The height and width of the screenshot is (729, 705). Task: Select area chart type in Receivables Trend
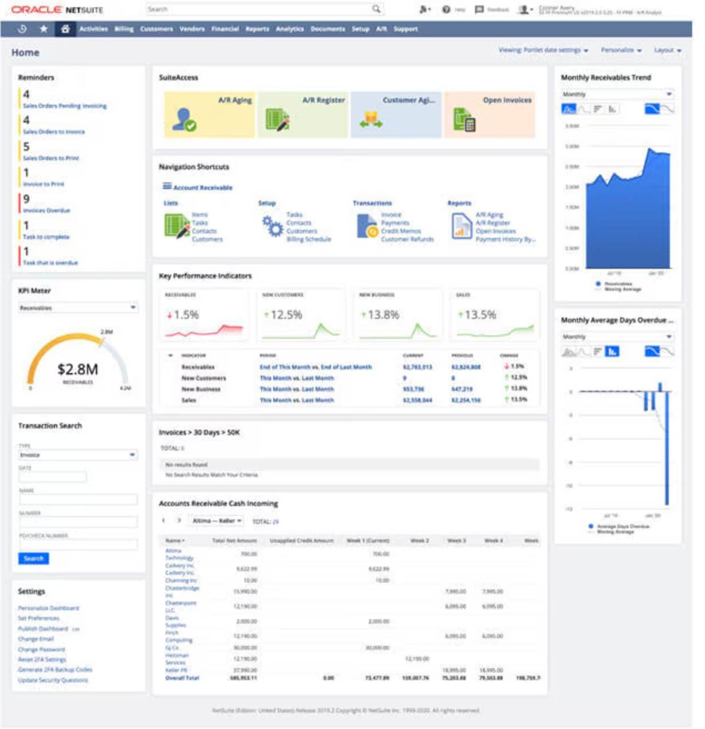click(x=569, y=109)
